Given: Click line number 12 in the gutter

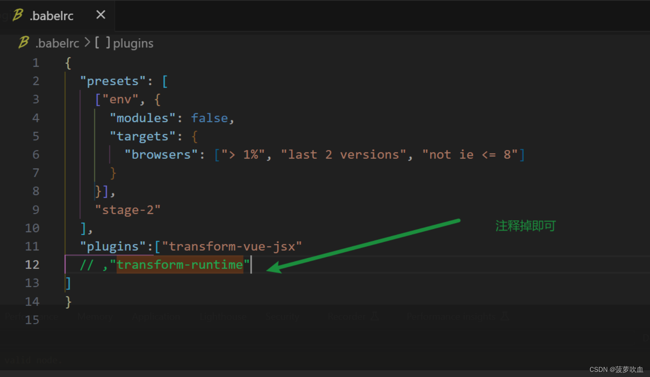Looking at the screenshot, I should click(x=32, y=264).
